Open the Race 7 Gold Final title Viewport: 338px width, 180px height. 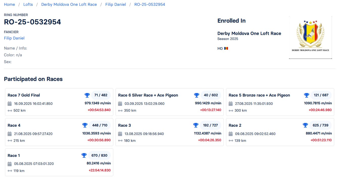pyautogui.click(x=24, y=95)
